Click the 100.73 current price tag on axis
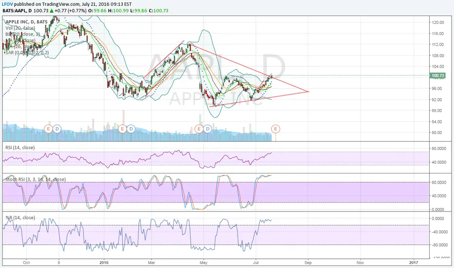This screenshot has width=454, height=268. tap(437, 76)
